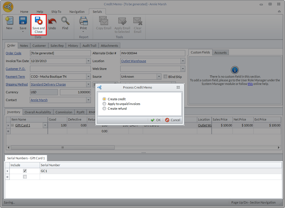This screenshot has width=285, height=208.
Task: Click the Save icon in ribbon
Action: 23,21
